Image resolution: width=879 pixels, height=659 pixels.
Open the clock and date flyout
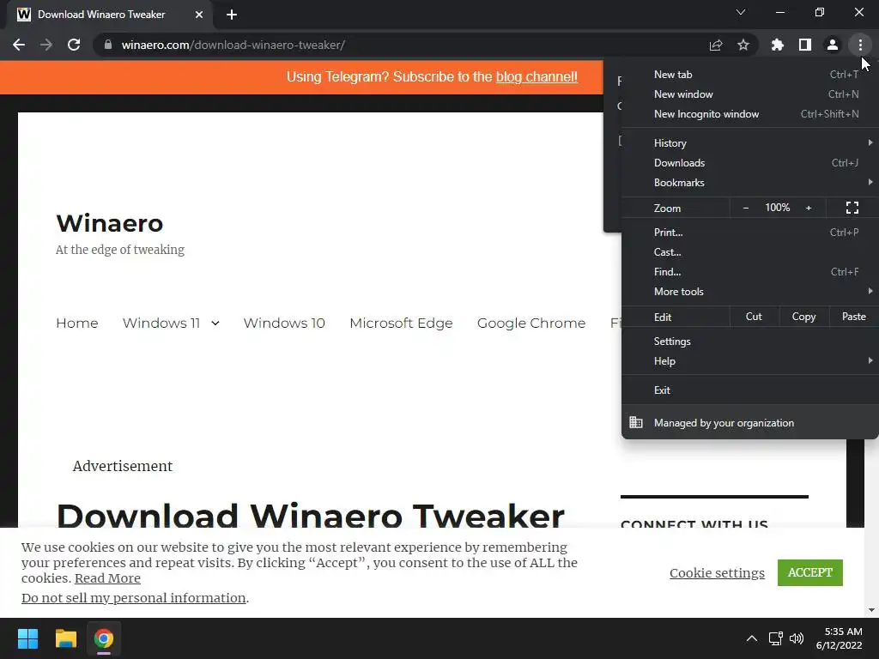840,638
